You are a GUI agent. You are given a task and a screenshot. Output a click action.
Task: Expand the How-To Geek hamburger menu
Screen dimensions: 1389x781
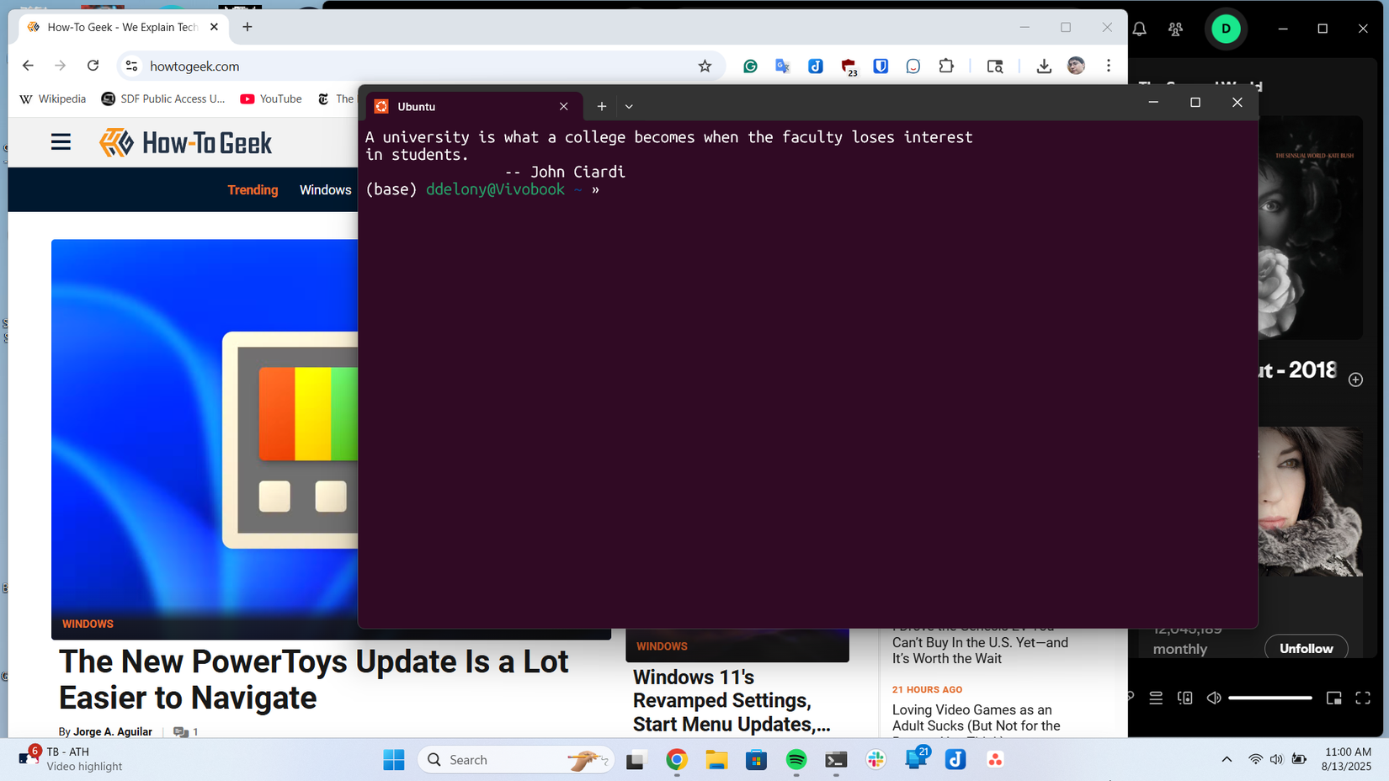[x=61, y=141]
